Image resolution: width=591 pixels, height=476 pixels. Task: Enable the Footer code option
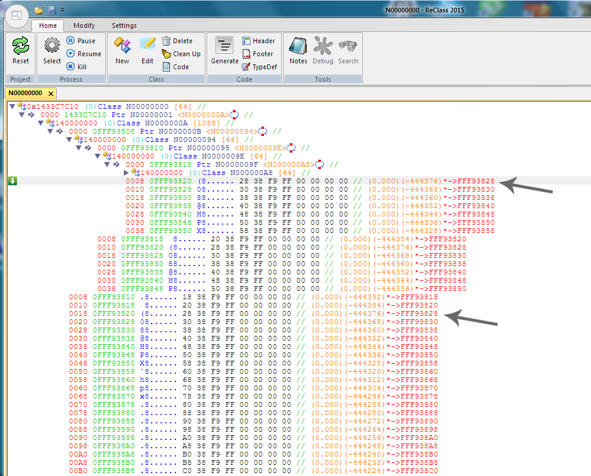[258, 53]
